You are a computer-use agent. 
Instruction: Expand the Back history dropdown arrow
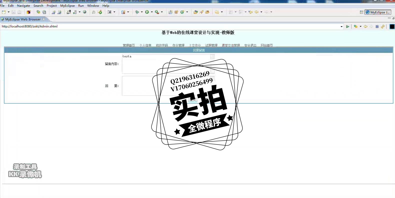[261, 12]
